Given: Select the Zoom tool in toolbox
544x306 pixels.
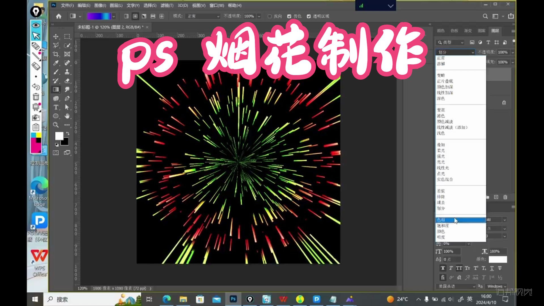Looking at the screenshot, I should (x=56, y=125).
